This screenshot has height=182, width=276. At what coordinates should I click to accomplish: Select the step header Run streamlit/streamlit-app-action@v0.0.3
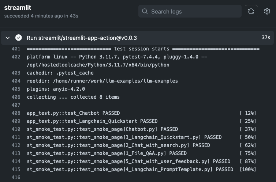[x=82, y=38]
